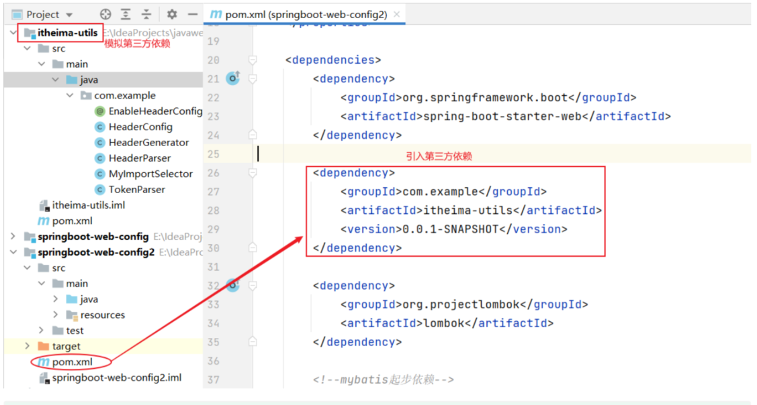Click the Select Opened File target icon
The height and width of the screenshot is (405, 757).
pos(105,14)
